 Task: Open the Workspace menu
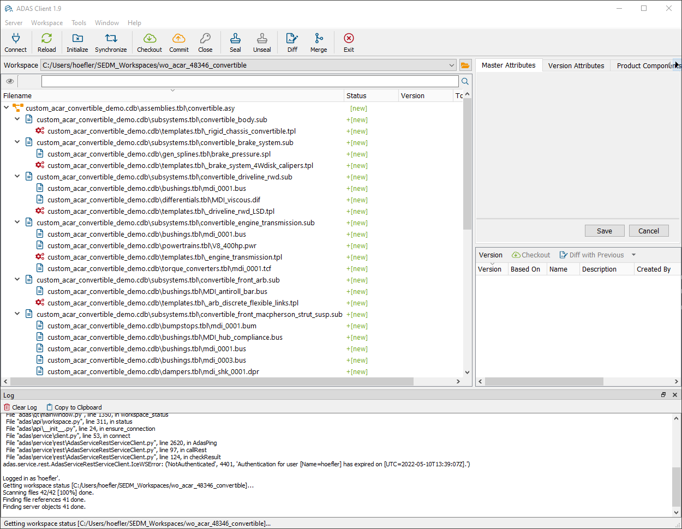(47, 23)
